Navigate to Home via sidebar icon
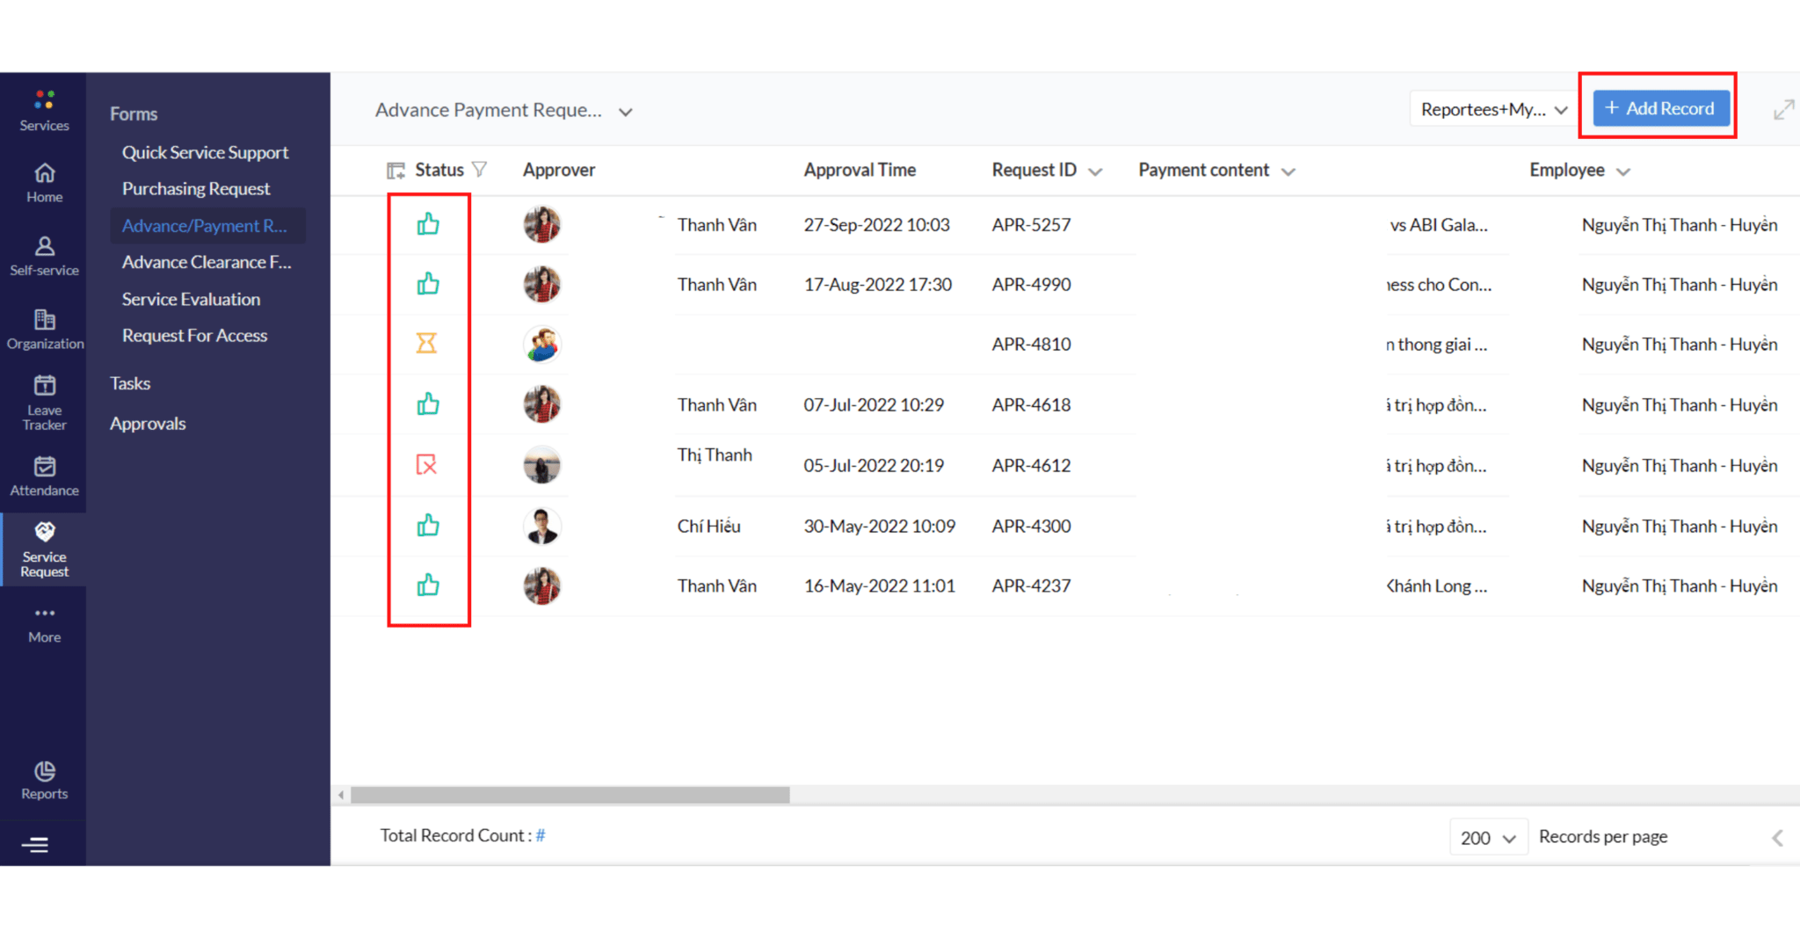The image size is (1800, 938). pyautogui.click(x=43, y=174)
